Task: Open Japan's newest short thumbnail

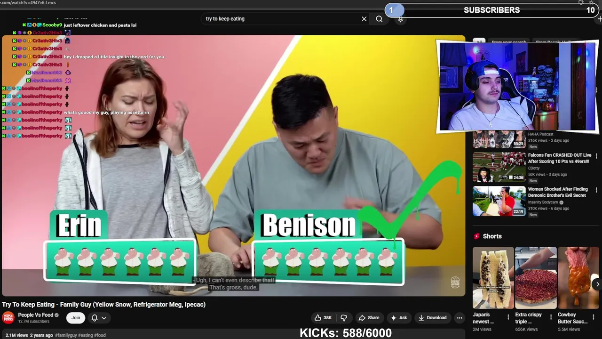Action: coord(493,277)
